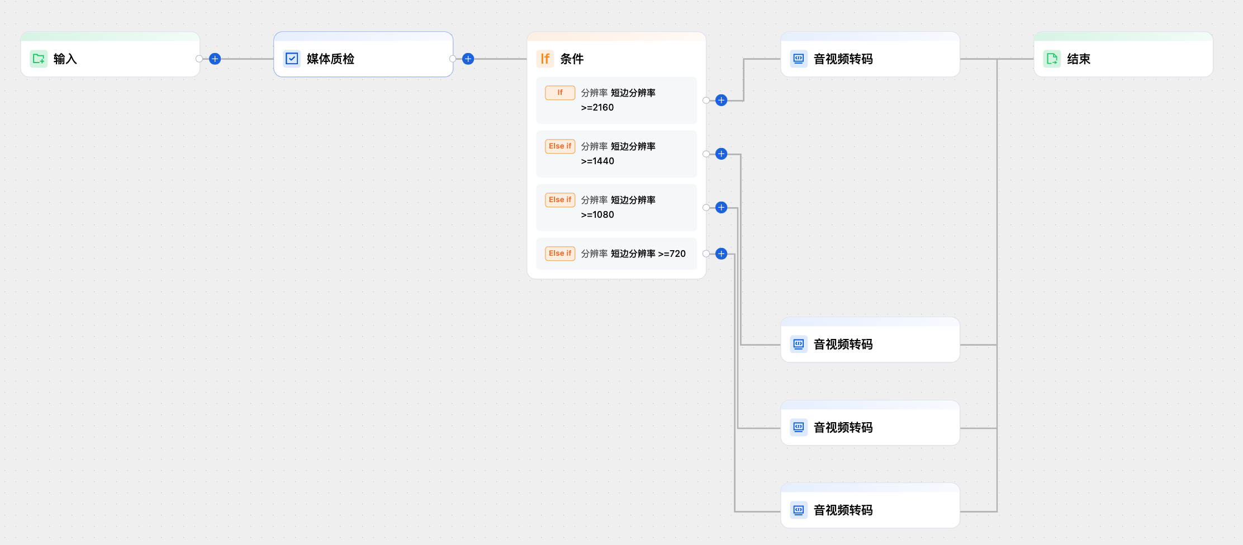
Task: Add a node after media quality check
Action: 468,59
